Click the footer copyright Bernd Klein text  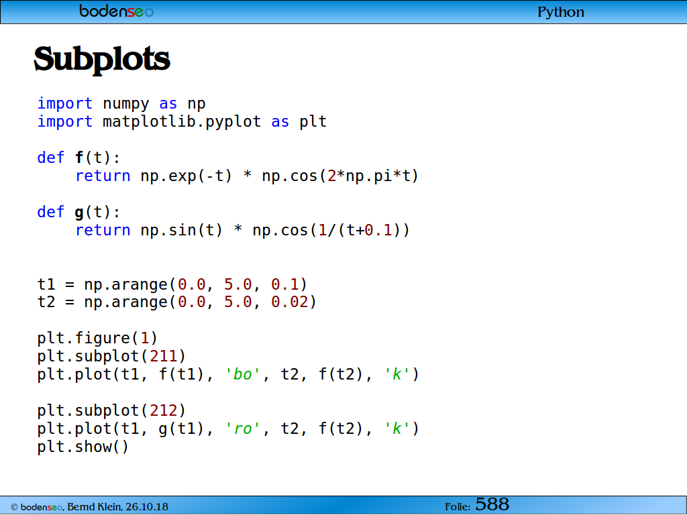coord(89,507)
